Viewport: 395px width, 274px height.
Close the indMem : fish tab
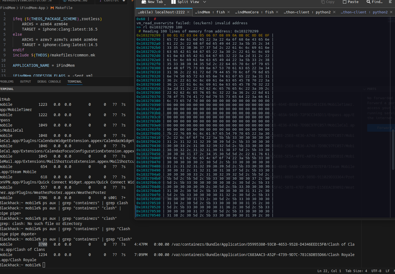229,12
